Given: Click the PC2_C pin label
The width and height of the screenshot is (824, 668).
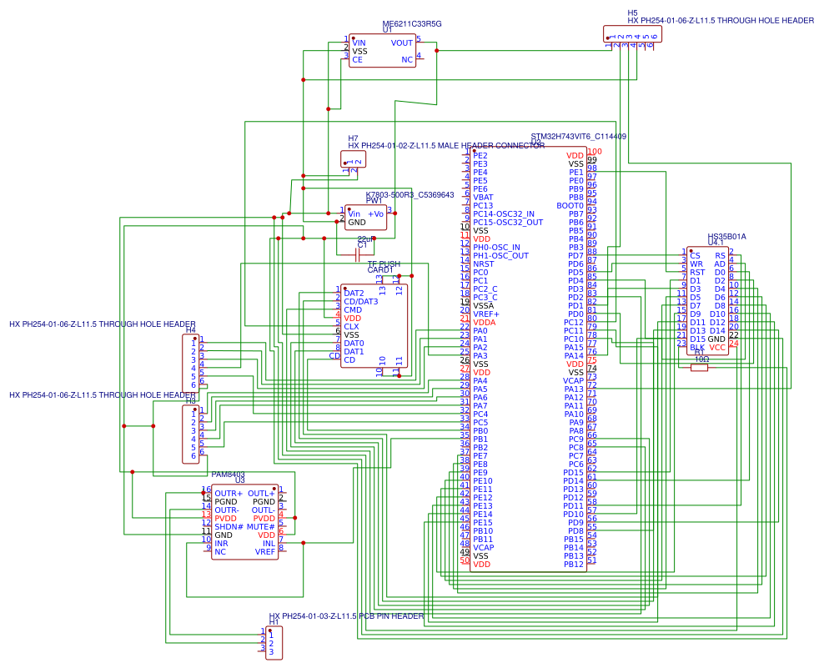Looking at the screenshot, I should 485,289.
